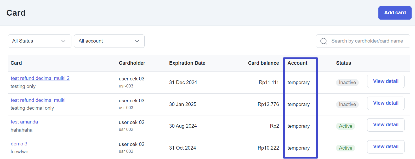Expand the All account dropdown
This screenshot has width=415, height=159.
point(109,41)
